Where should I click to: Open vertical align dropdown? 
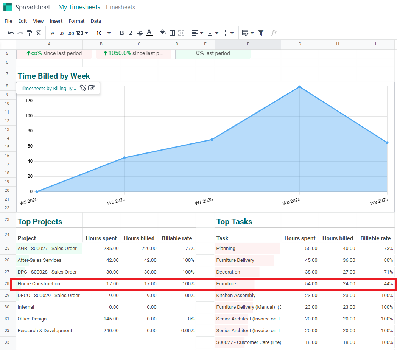tap(213, 33)
